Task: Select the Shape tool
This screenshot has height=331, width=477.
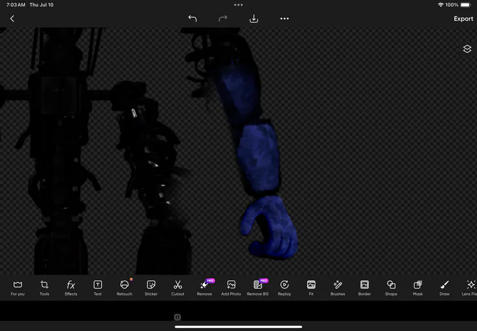Action: click(391, 288)
